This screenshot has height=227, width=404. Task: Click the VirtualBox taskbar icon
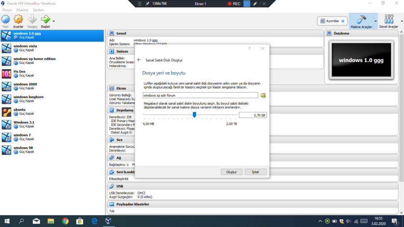(x=109, y=221)
